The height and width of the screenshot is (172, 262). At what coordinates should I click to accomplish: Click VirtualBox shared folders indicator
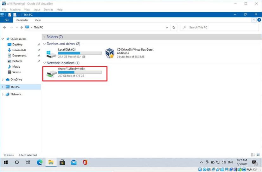tap(222, 169)
